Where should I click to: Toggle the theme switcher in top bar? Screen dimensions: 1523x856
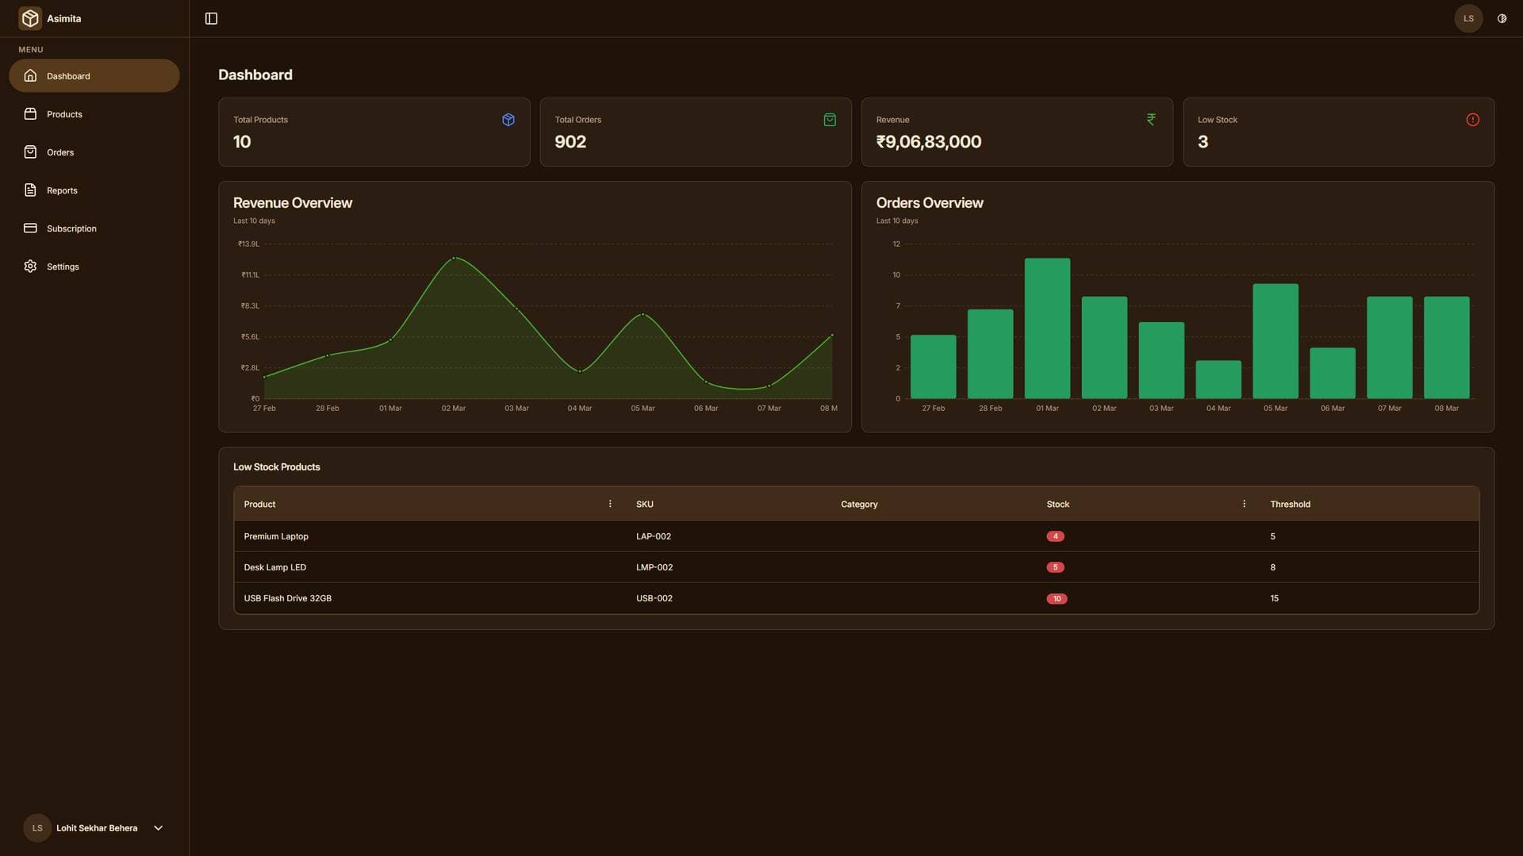[1502, 17]
